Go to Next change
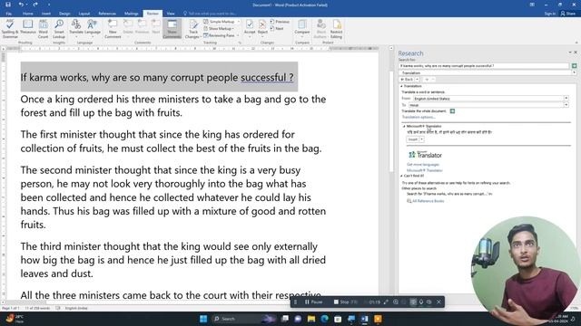 pos(277,28)
